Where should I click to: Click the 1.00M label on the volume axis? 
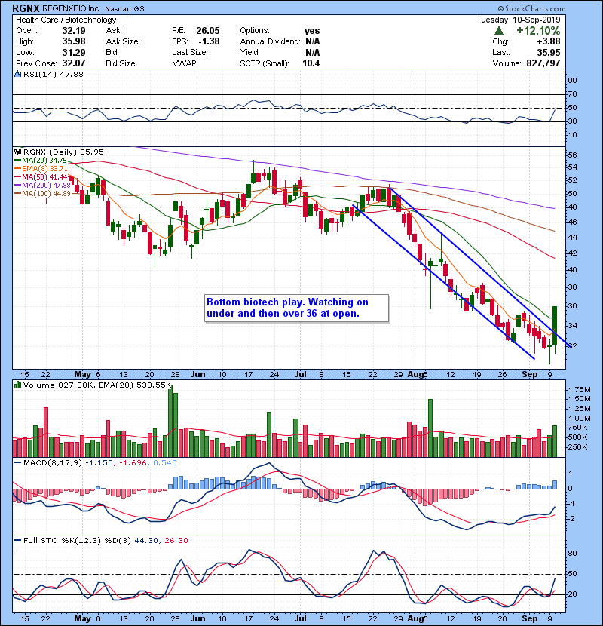tap(580, 419)
